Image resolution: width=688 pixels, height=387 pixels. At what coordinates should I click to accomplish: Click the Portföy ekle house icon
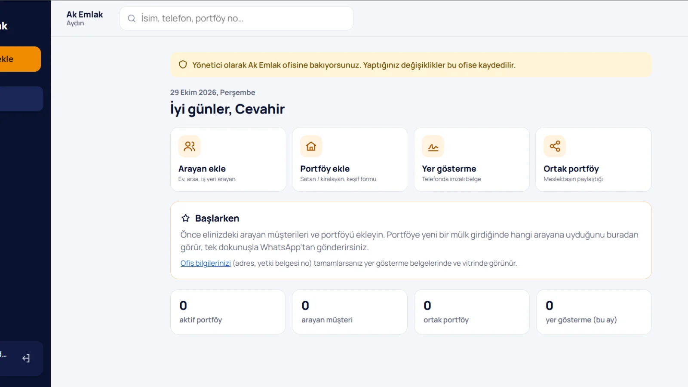(311, 146)
